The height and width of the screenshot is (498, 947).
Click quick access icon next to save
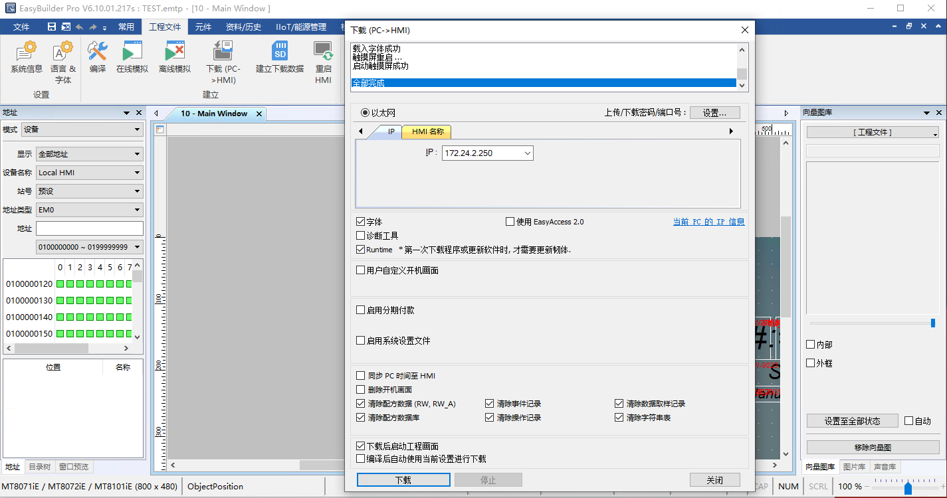click(66, 27)
